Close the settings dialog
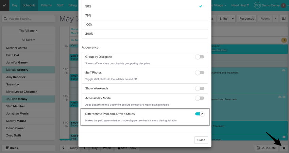Screen dimensions: 289x153 201,140
